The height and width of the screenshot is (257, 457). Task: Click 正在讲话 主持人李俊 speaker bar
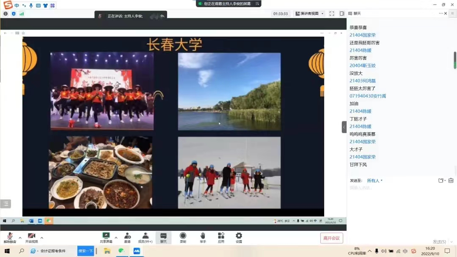[x=131, y=16]
